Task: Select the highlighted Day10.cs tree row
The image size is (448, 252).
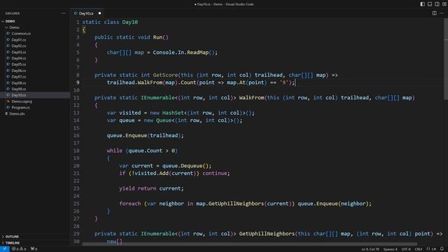Action: [34, 95]
